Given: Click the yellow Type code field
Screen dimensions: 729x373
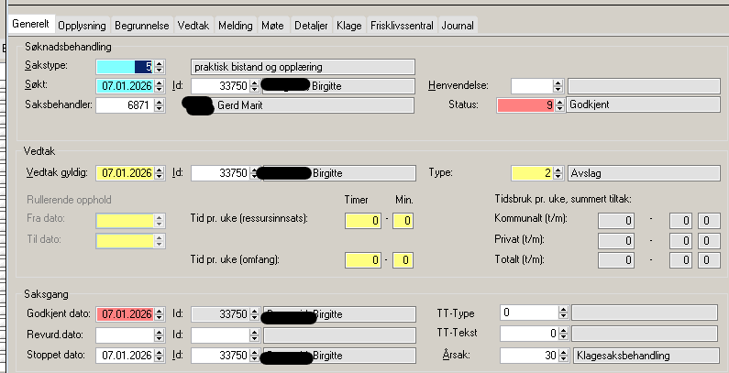Looking at the screenshot, I should click(532, 172).
